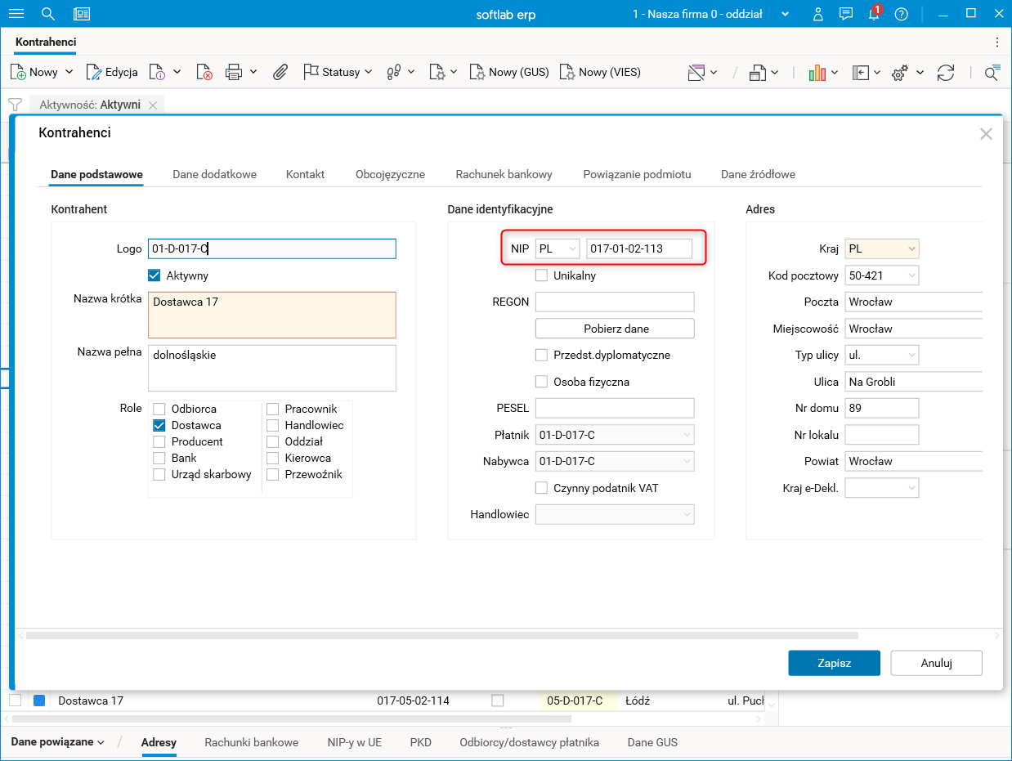Enable the Unikalny checkbox
The image size is (1012, 761).
click(x=541, y=275)
